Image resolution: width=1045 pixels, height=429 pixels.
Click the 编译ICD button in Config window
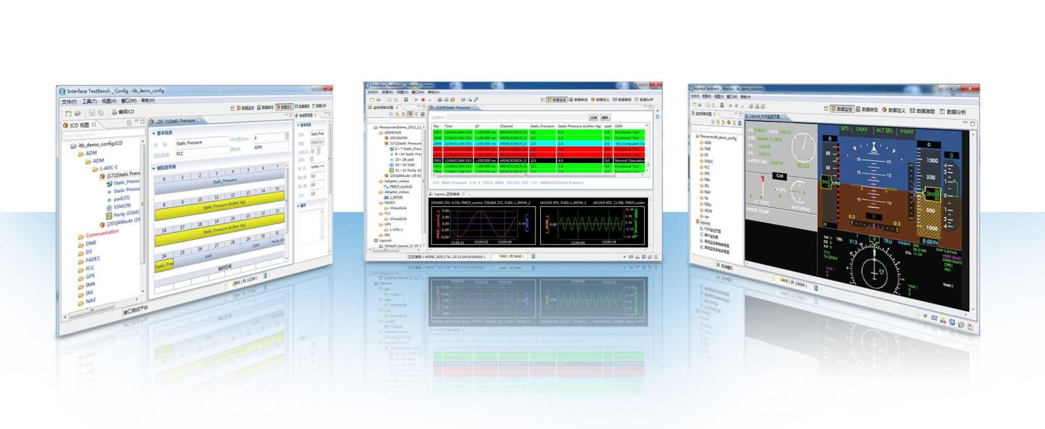point(121,112)
